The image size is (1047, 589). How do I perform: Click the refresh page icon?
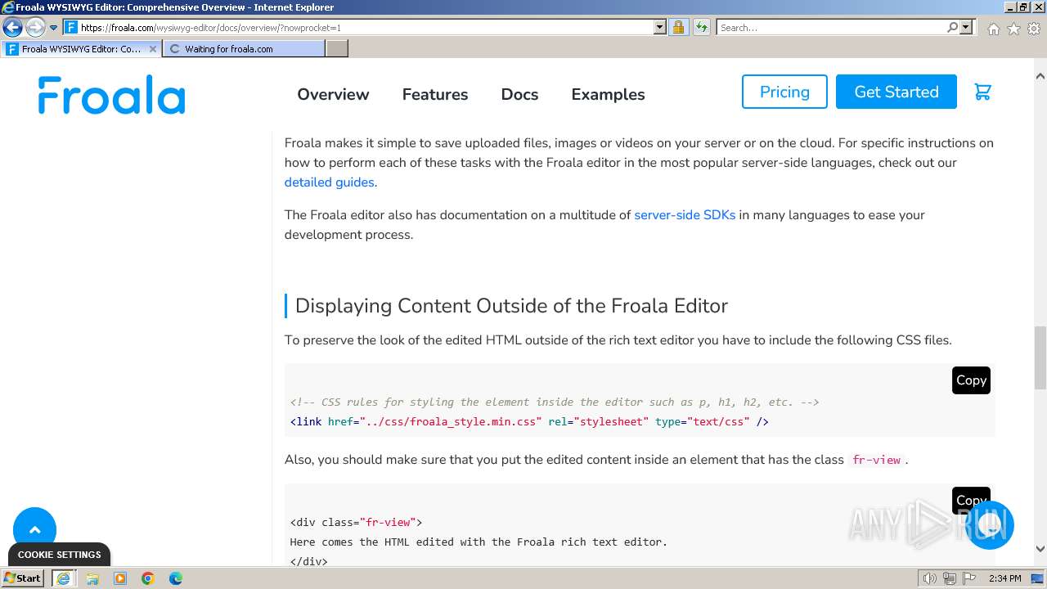point(701,27)
